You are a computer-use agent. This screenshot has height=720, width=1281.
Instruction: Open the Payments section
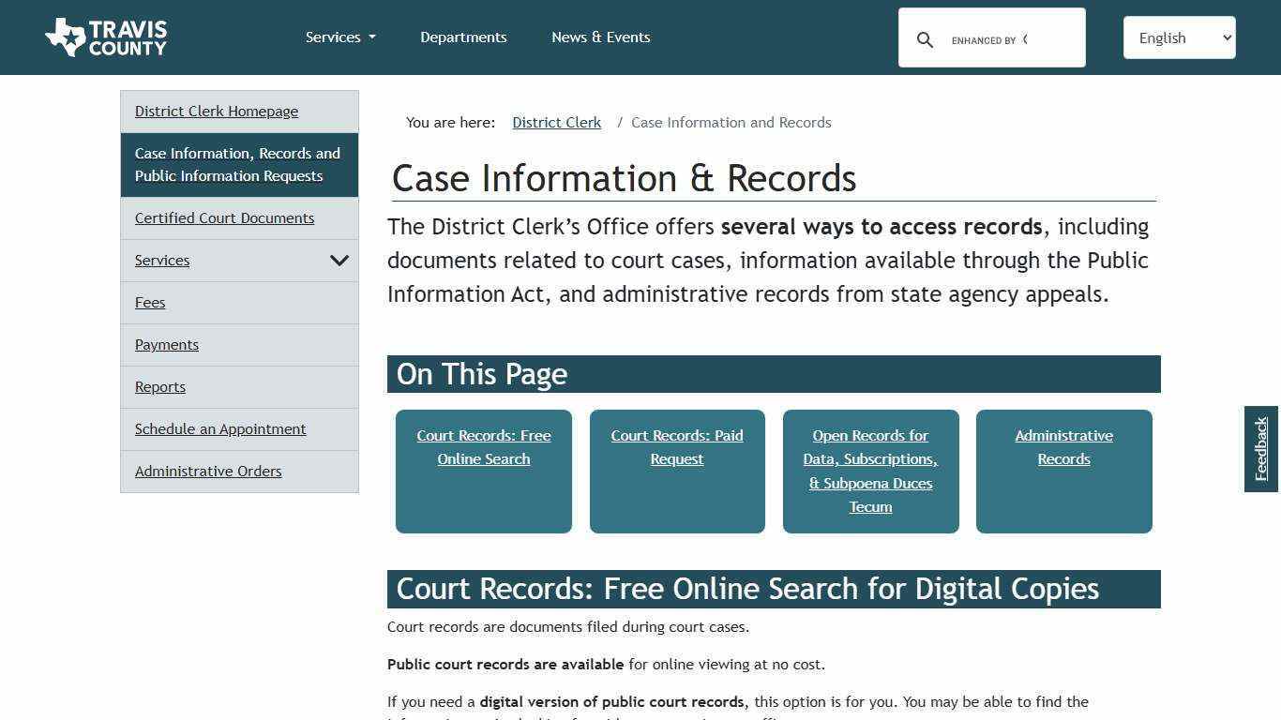[x=167, y=344]
